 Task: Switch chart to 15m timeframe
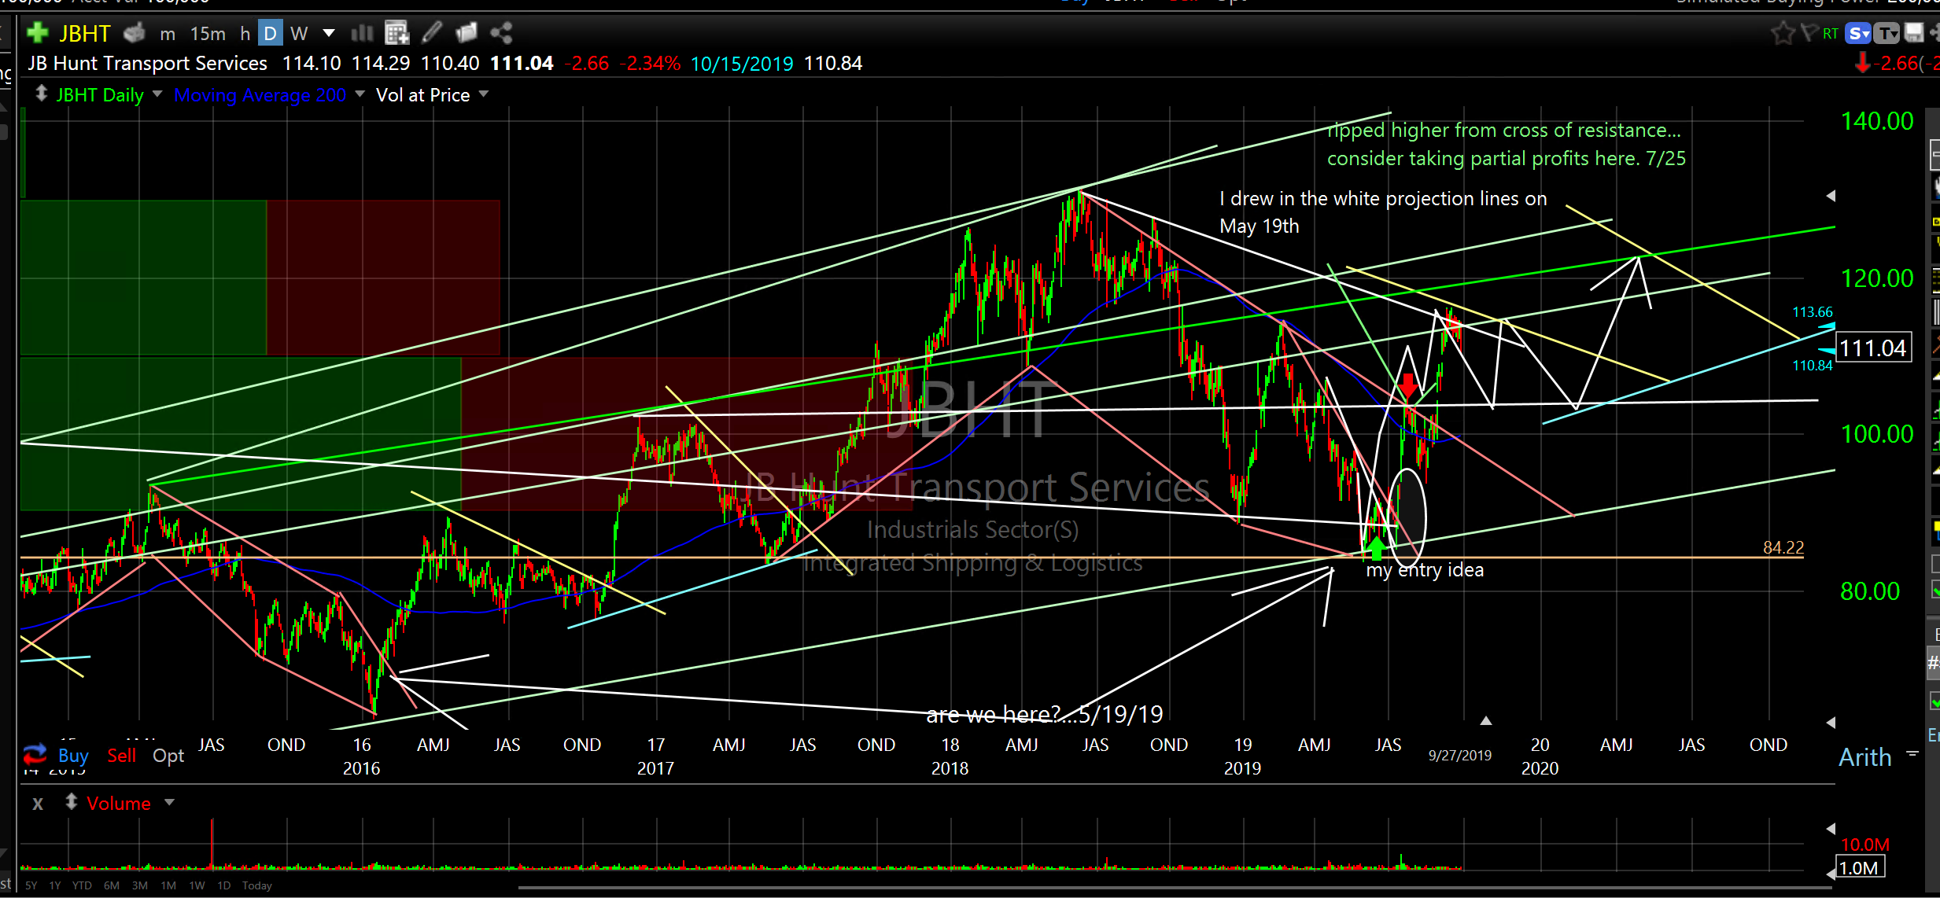point(208,34)
